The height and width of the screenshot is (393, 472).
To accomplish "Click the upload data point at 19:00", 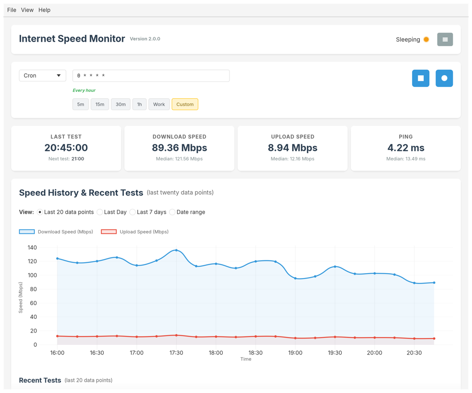I will (295, 338).
